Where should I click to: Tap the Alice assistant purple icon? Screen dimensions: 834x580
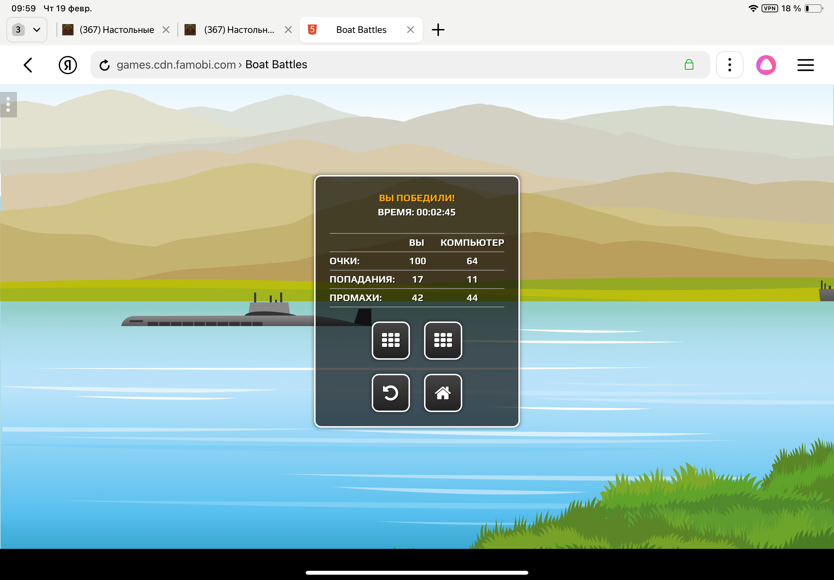click(766, 65)
